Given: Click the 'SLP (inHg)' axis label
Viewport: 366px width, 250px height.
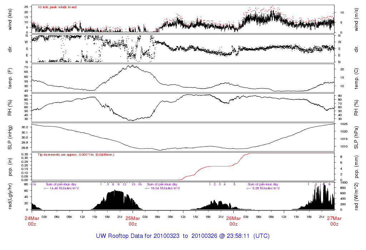Looking at the screenshot, I should point(10,137).
